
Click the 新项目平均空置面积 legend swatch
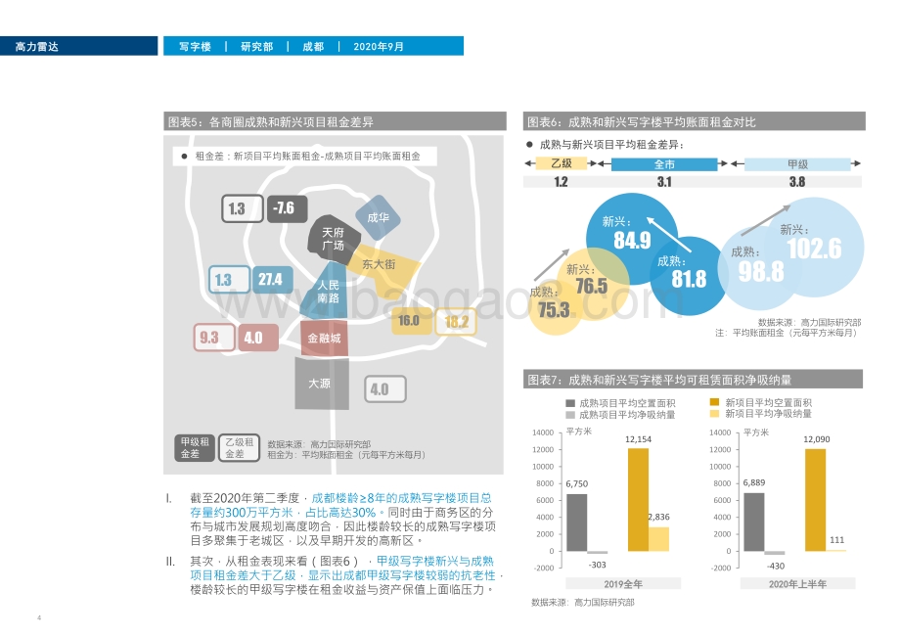(714, 402)
